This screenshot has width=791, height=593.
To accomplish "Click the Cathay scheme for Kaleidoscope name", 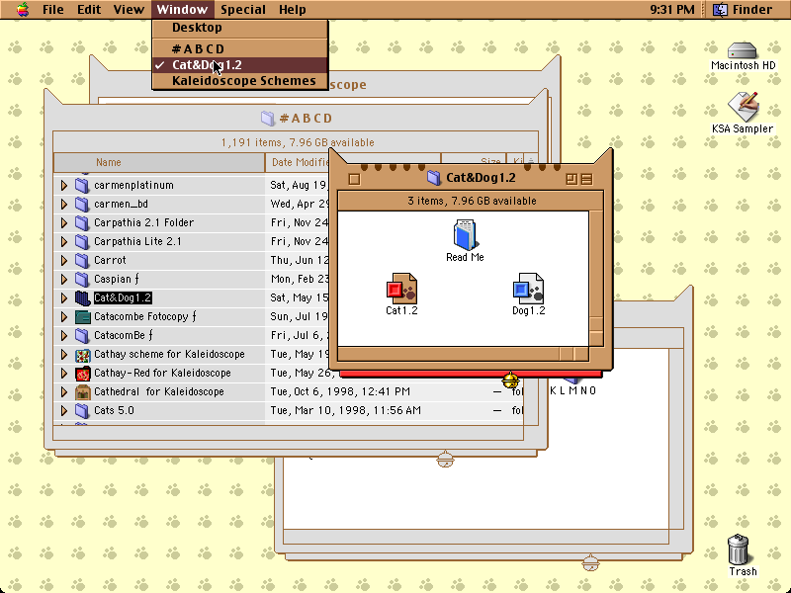I will [x=169, y=355].
